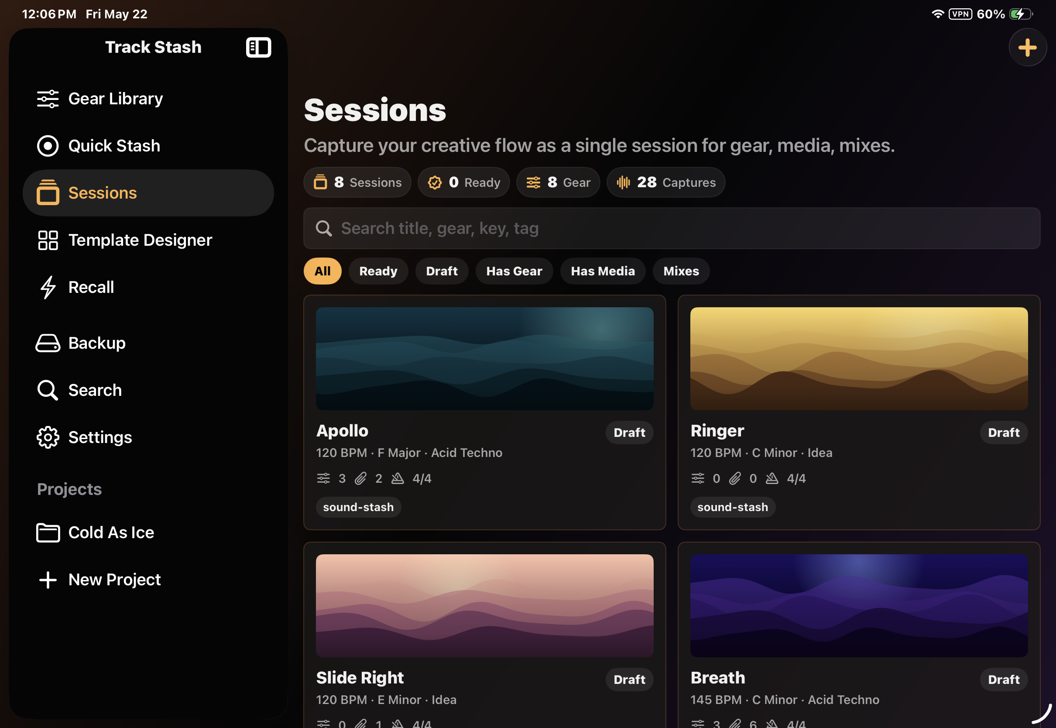Filter sessions by Draft
Image resolution: width=1056 pixels, height=728 pixels.
coord(442,271)
